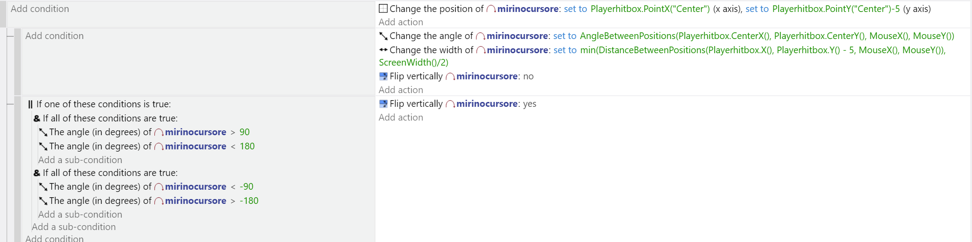This screenshot has height=242, width=972.
Task: Select the 'angle < -90' condition
Action: coord(146,187)
